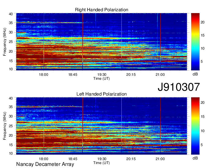Click the 20 dB tick on Left Handed colorbar

(x=202, y=102)
